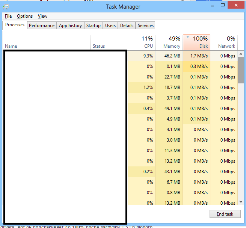Switch to the Performance tab

[42, 26]
